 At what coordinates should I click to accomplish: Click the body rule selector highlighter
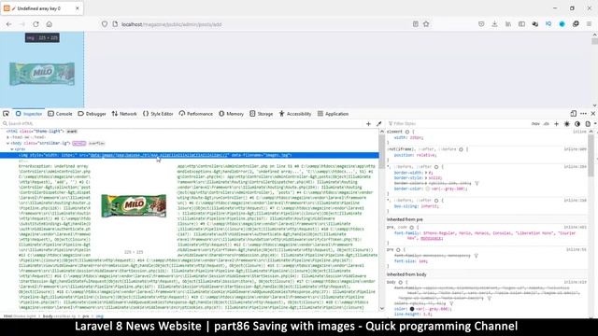pyautogui.click(x=401, y=282)
